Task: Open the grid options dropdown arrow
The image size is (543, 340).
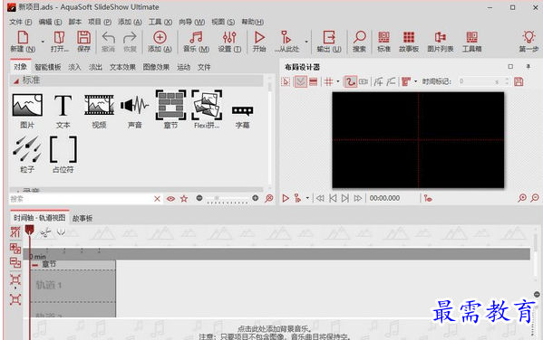Action: (x=337, y=82)
